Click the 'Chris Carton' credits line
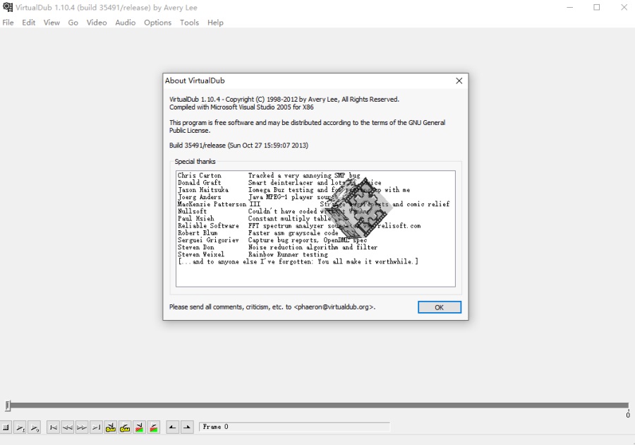This screenshot has width=635, height=445. [269, 175]
